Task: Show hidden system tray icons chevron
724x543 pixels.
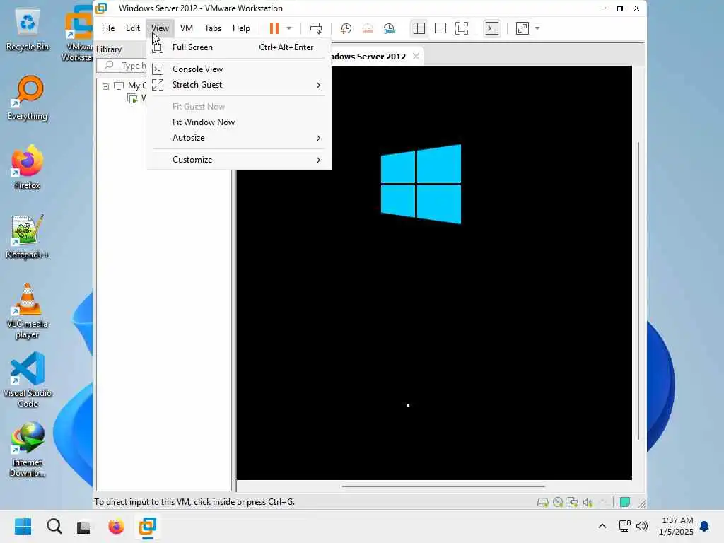Action: coord(602,526)
